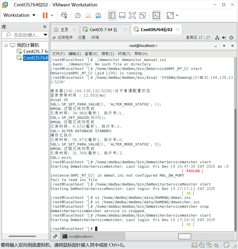The height and width of the screenshot is (249, 238).
Task: Enter full screen mode
Action: coord(132,15)
